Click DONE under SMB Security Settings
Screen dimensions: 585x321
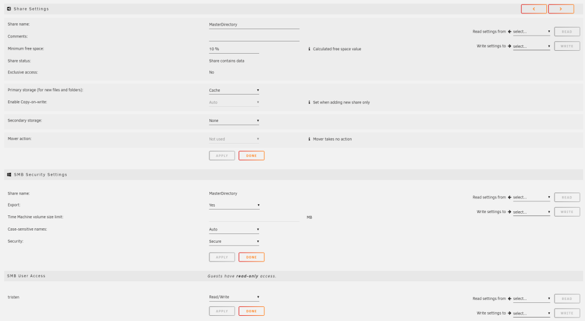pos(252,257)
